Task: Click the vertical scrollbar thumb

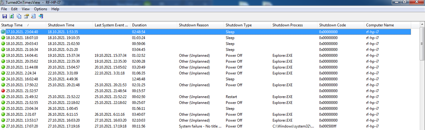Action: click(x=423, y=43)
